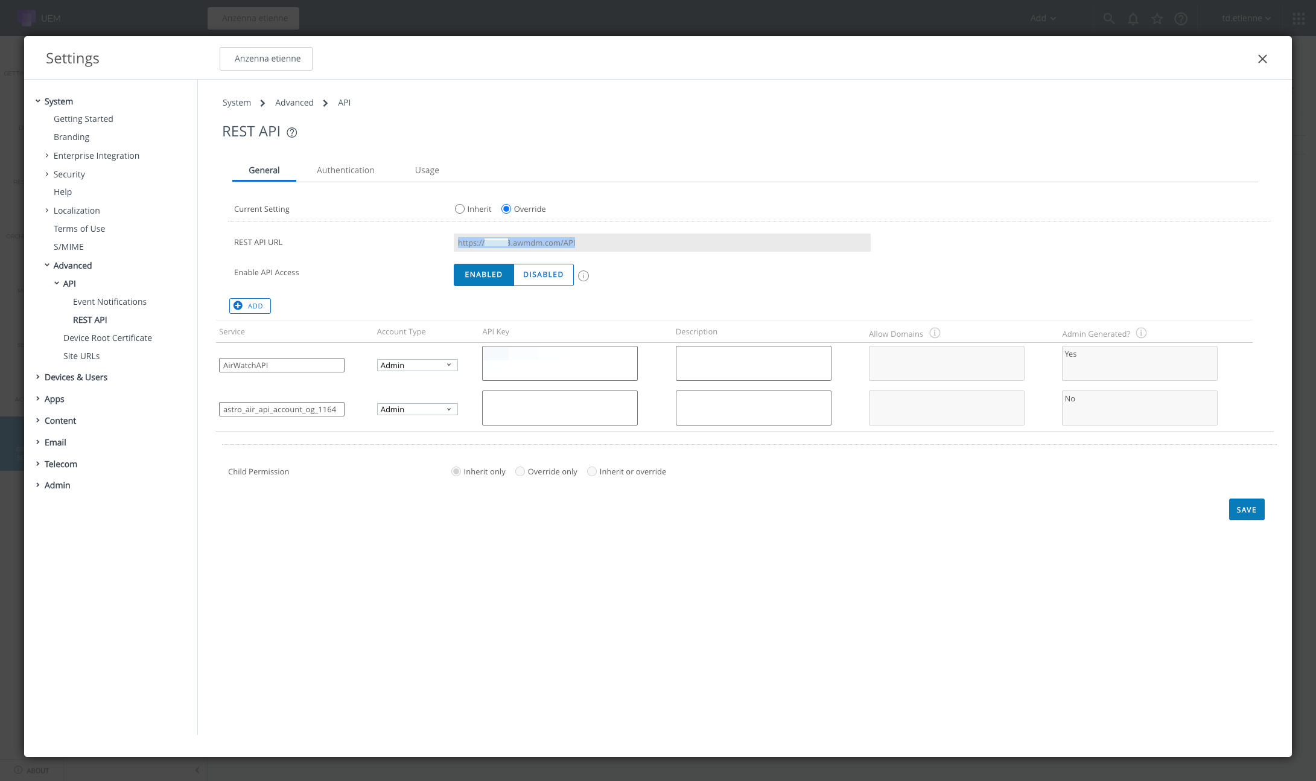Open Event Notifications in sidebar
The width and height of the screenshot is (1316, 781).
coord(110,302)
